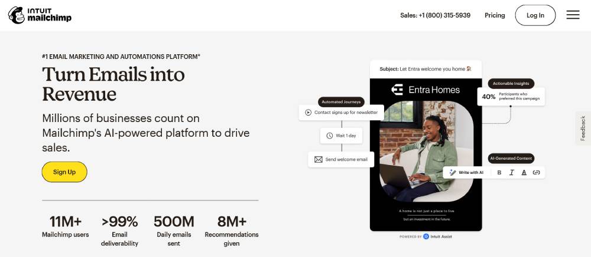The width and height of the screenshot is (591, 257).
Task: Click the Write with AI pen icon
Action: point(453,173)
